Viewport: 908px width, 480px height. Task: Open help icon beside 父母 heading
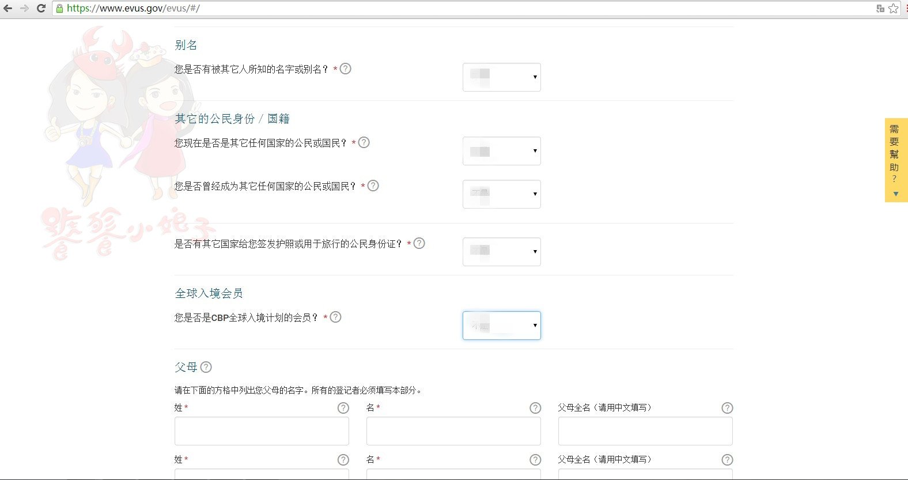click(206, 367)
